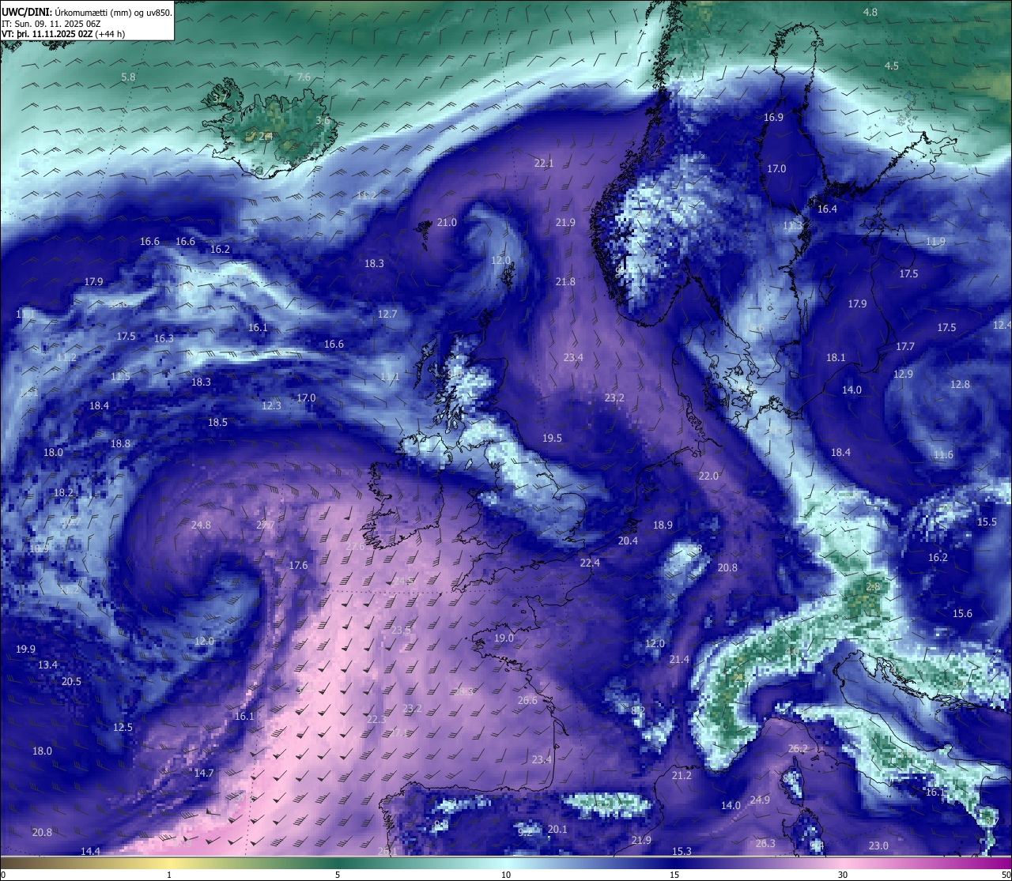Click the map value '16.3' in the western Atlantic
The image size is (1012, 881).
(x=164, y=339)
